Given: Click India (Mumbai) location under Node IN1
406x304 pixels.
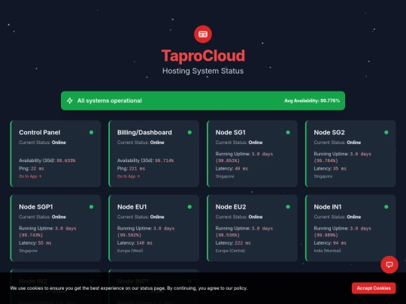Looking at the screenshot, I should [327, 251].
